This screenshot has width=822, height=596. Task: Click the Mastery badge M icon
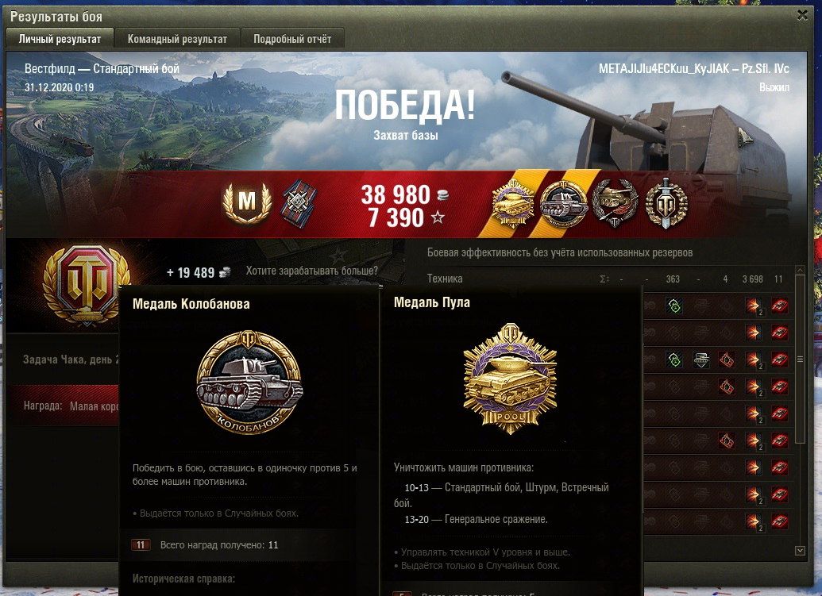pyautogui.click(x=247, y=202)
